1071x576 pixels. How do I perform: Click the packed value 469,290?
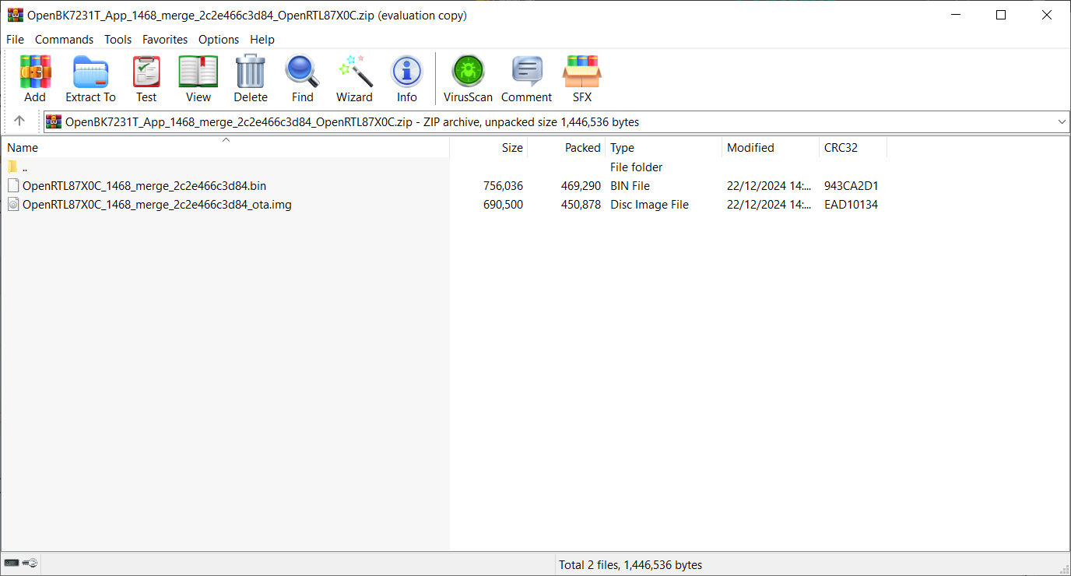pos(581,185)
